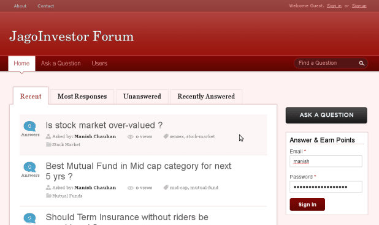
Task: Click the Email input field
Action: click(326, 161)
